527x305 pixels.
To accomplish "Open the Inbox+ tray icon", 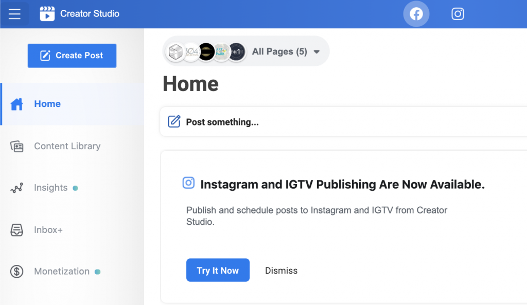I will click(16, 230).
